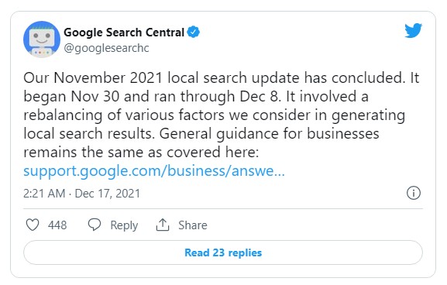This screenshot has width=447, height=285.
Task: Click the sentence about general guidance for businesses
Action: 201,142
